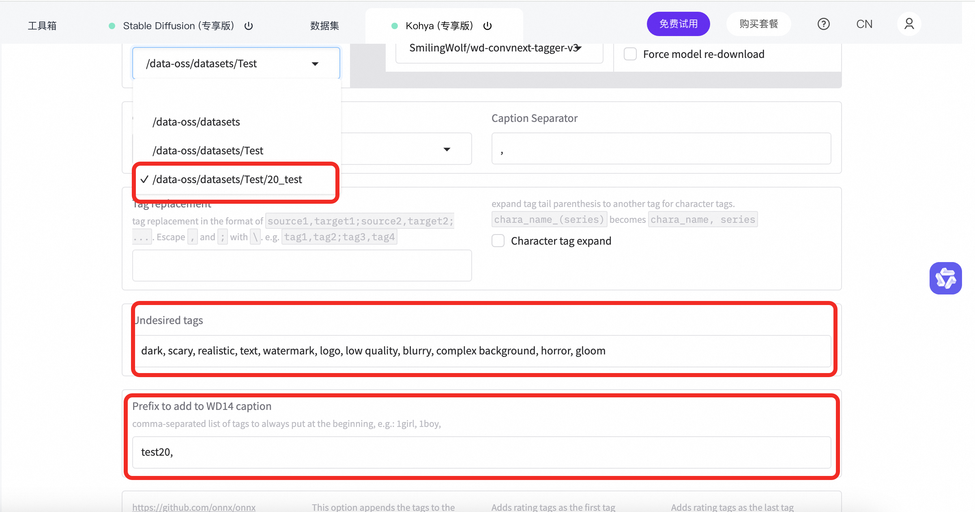Viewport: 975px width, 512px height.
Task: Open 工具箱 tab
Action: 42,26
